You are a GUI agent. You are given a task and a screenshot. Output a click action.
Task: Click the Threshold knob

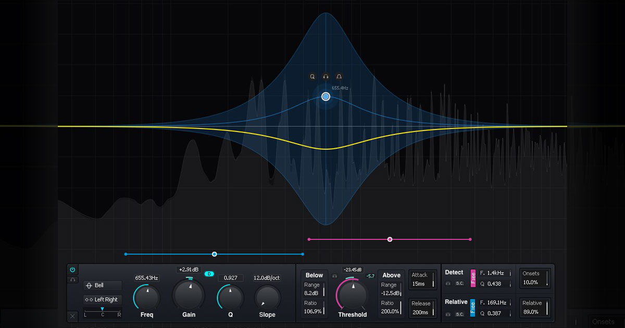[x=353, y=295]
